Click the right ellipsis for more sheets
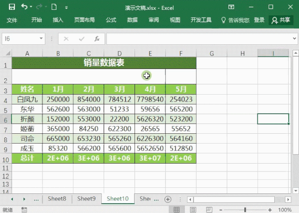This screenshot has height=213, width=299. [x=156, y=199]
